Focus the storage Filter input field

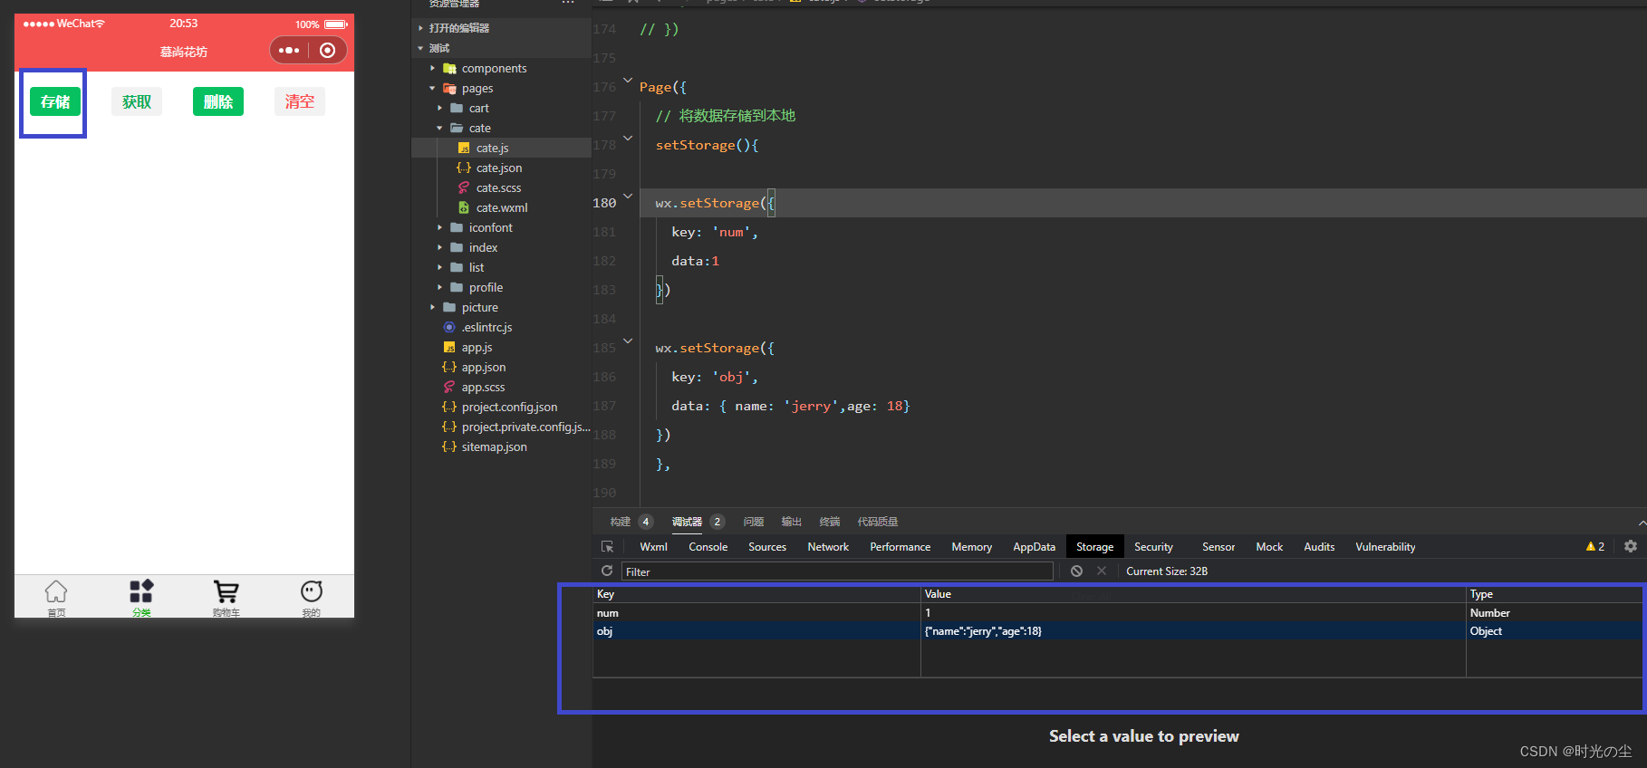pyautogui.click(x=837, y=571)
